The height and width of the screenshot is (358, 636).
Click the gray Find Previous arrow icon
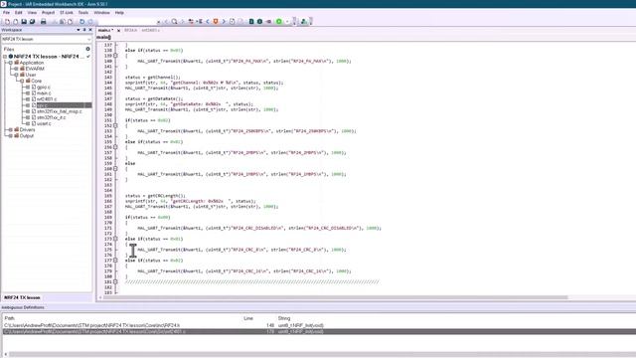coord(166,22)
